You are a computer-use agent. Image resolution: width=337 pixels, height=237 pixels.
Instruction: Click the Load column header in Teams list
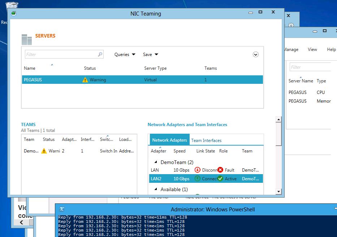coord(125,139)
